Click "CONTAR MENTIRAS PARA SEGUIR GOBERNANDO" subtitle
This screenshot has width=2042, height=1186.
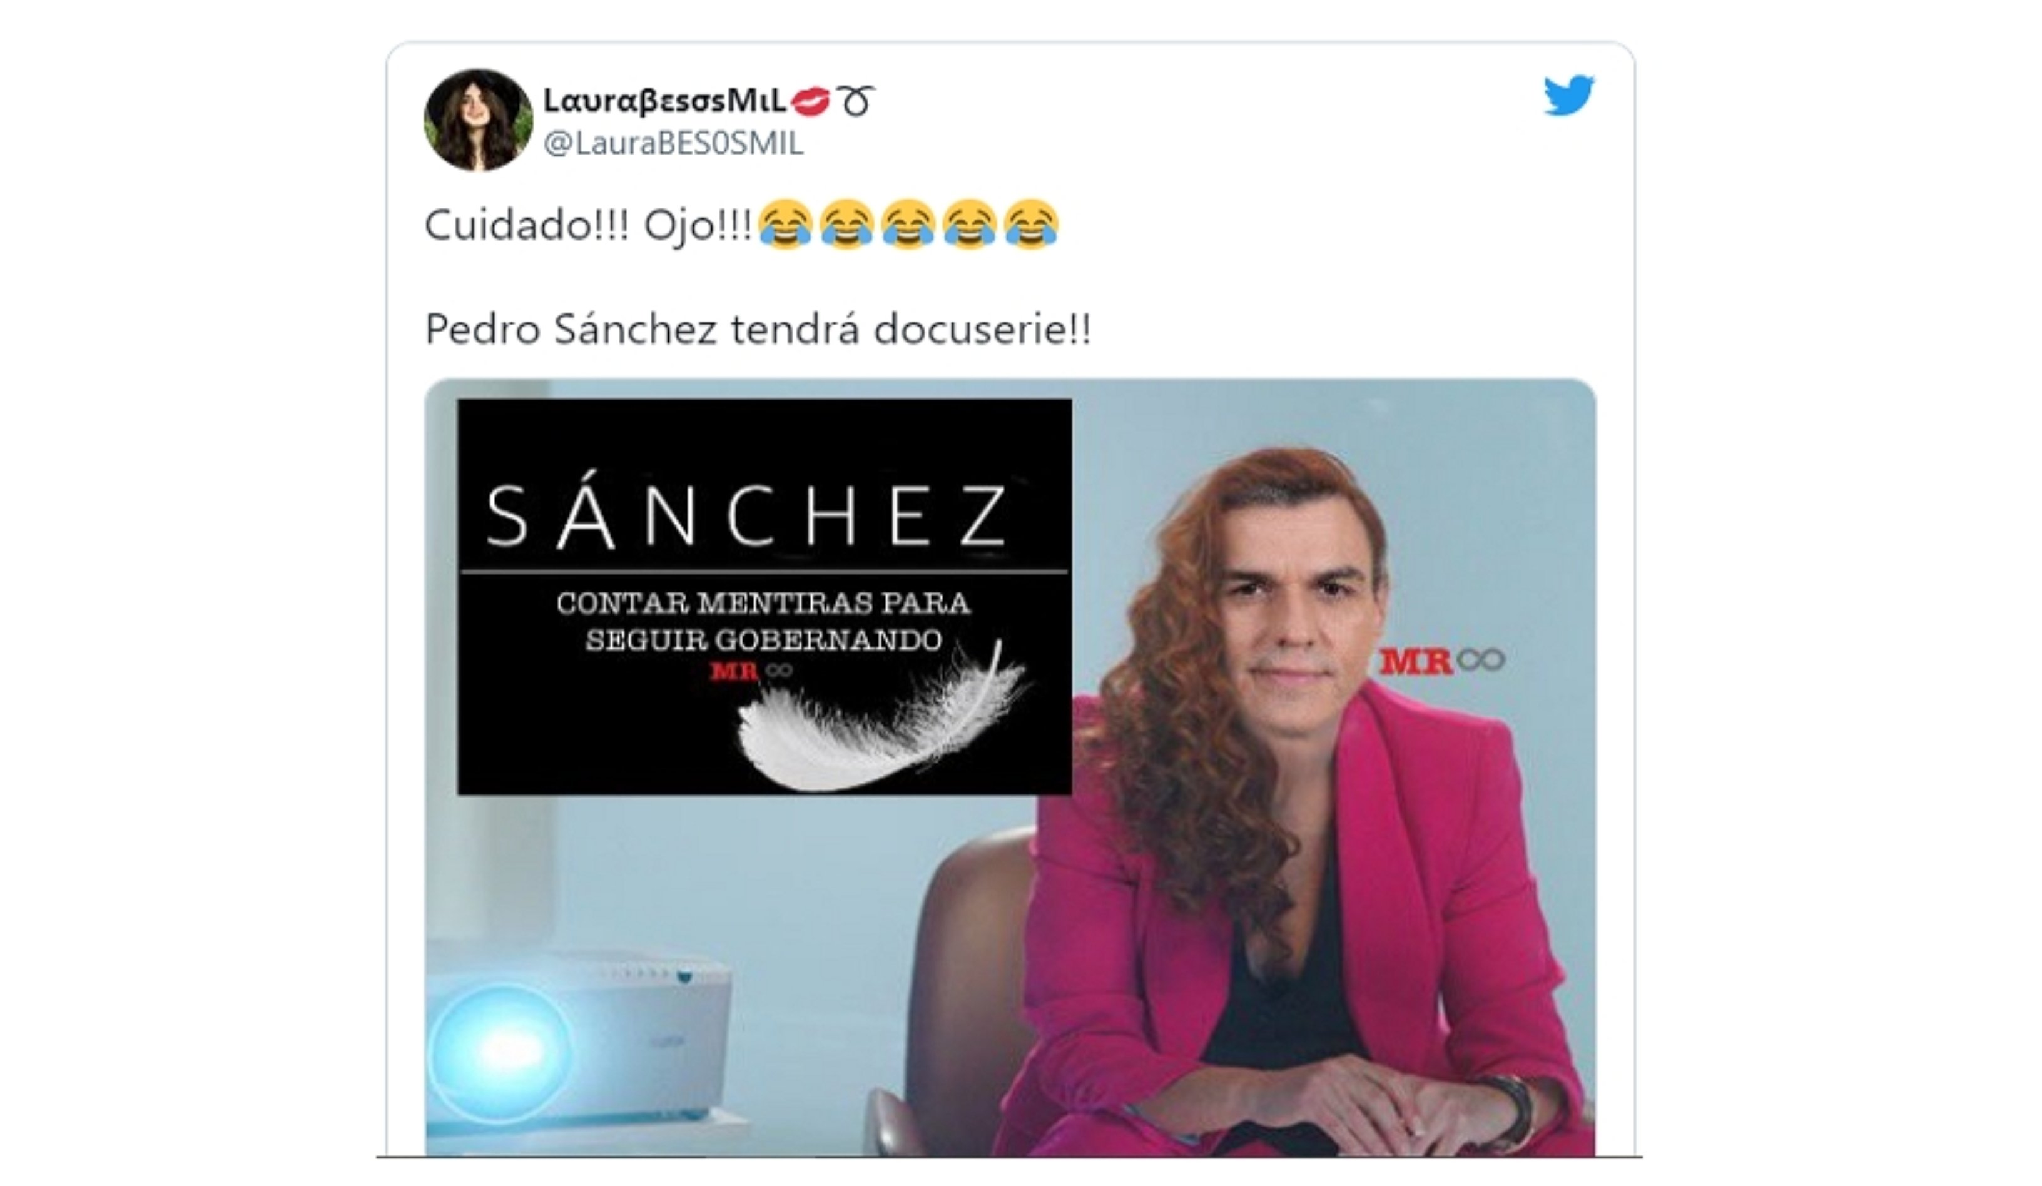(x=763, y=621)
